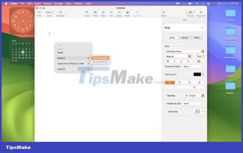Open the Document inspector icon
Screen dimensions: 243x153
coord(201,12)
